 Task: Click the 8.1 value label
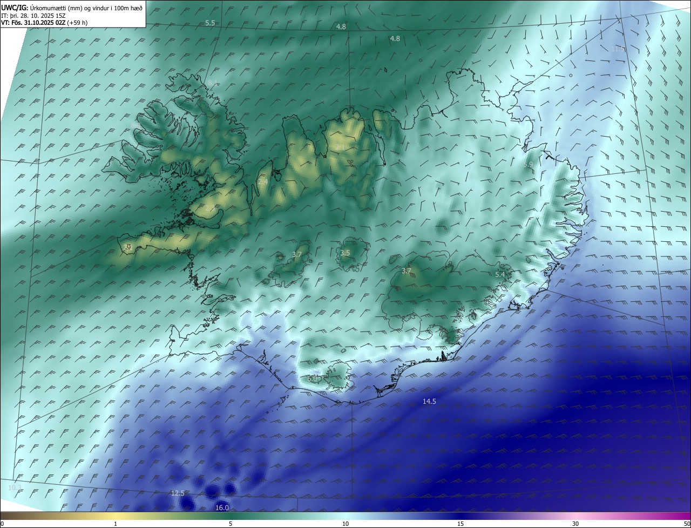coord(212,83)
